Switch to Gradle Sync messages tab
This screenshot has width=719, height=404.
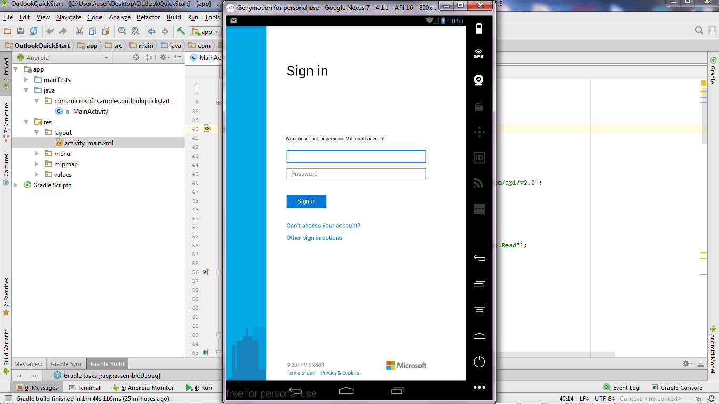click(66, 364)
